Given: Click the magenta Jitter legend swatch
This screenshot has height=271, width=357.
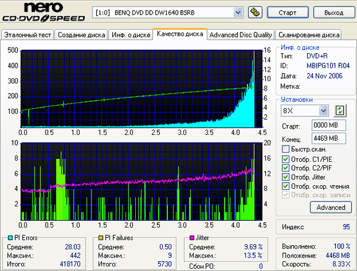Looking at the screenshot, I should point(190,238).
